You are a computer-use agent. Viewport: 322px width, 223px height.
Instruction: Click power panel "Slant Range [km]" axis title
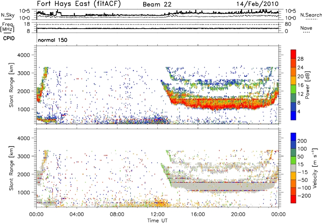point(11,85)
